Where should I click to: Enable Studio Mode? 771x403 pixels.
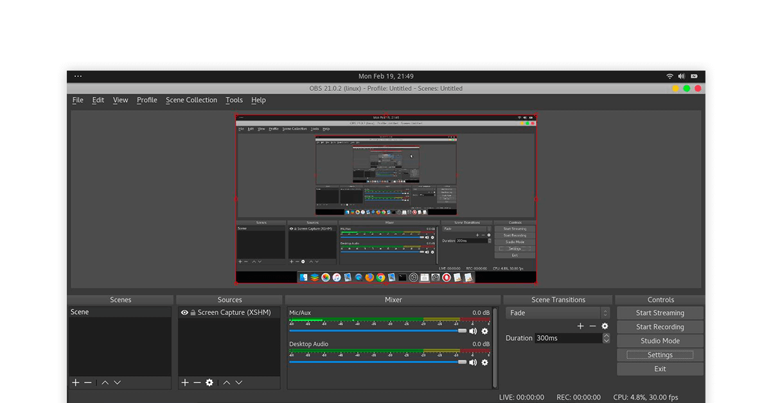660,341
